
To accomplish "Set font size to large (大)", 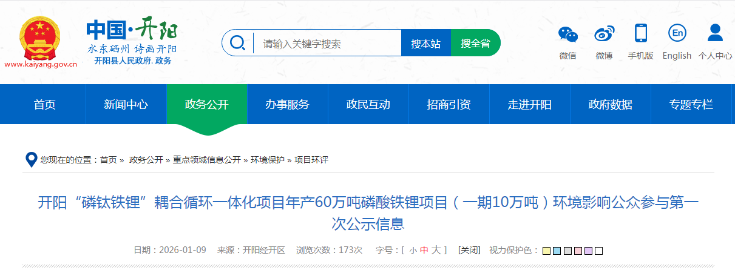I will 436,250.
